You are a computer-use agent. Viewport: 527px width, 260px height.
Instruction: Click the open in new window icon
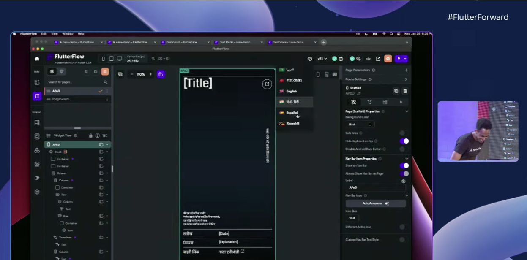(378, 59)
